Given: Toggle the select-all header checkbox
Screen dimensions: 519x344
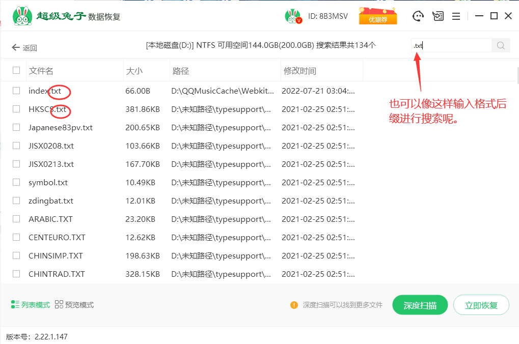Looking at the screenshot, I should pyautogui.click(x=16, y=71).
